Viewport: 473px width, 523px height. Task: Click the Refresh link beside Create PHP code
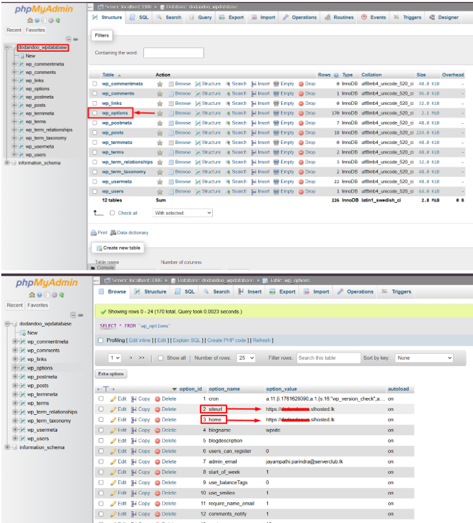coord(261,340)
